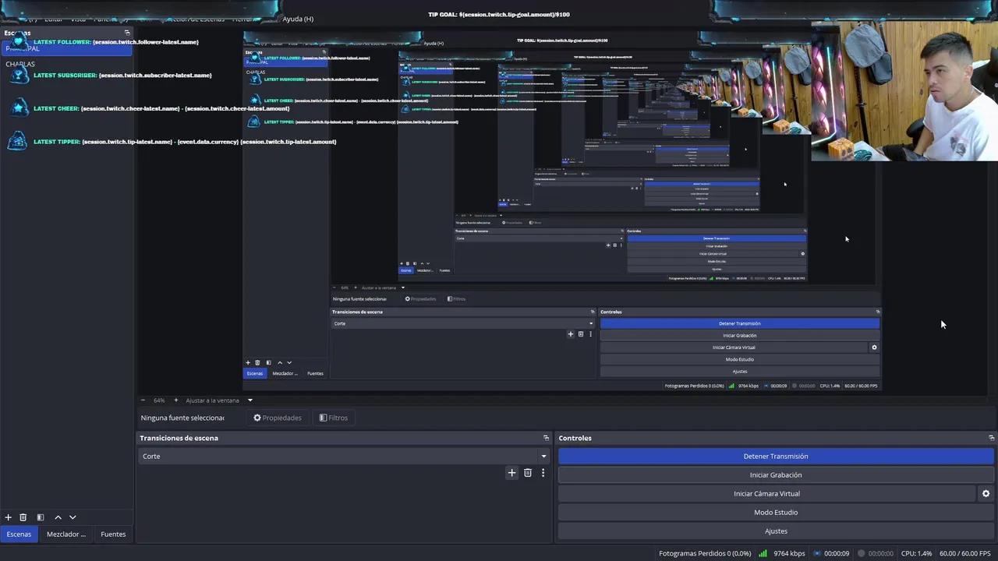Click the CPU: 1.4% status entry

click(916, 553)
